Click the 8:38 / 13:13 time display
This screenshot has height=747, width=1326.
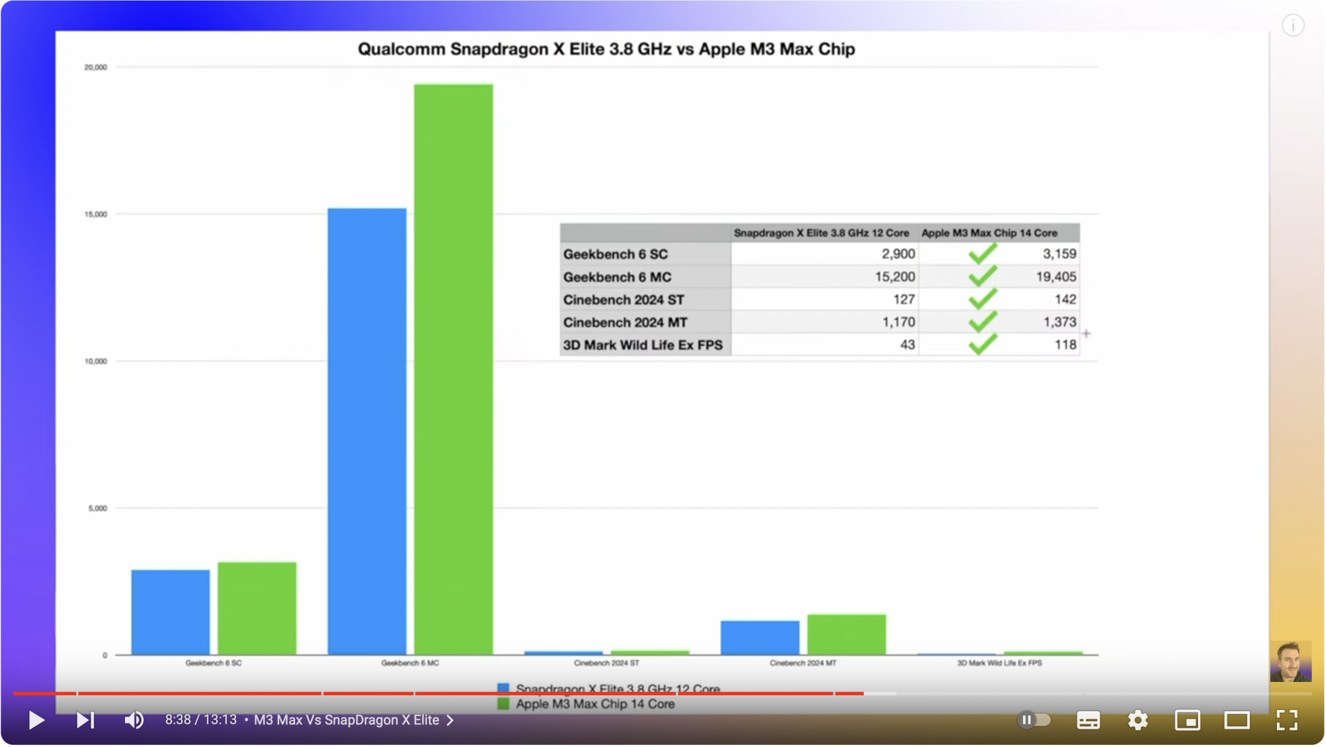201,720
